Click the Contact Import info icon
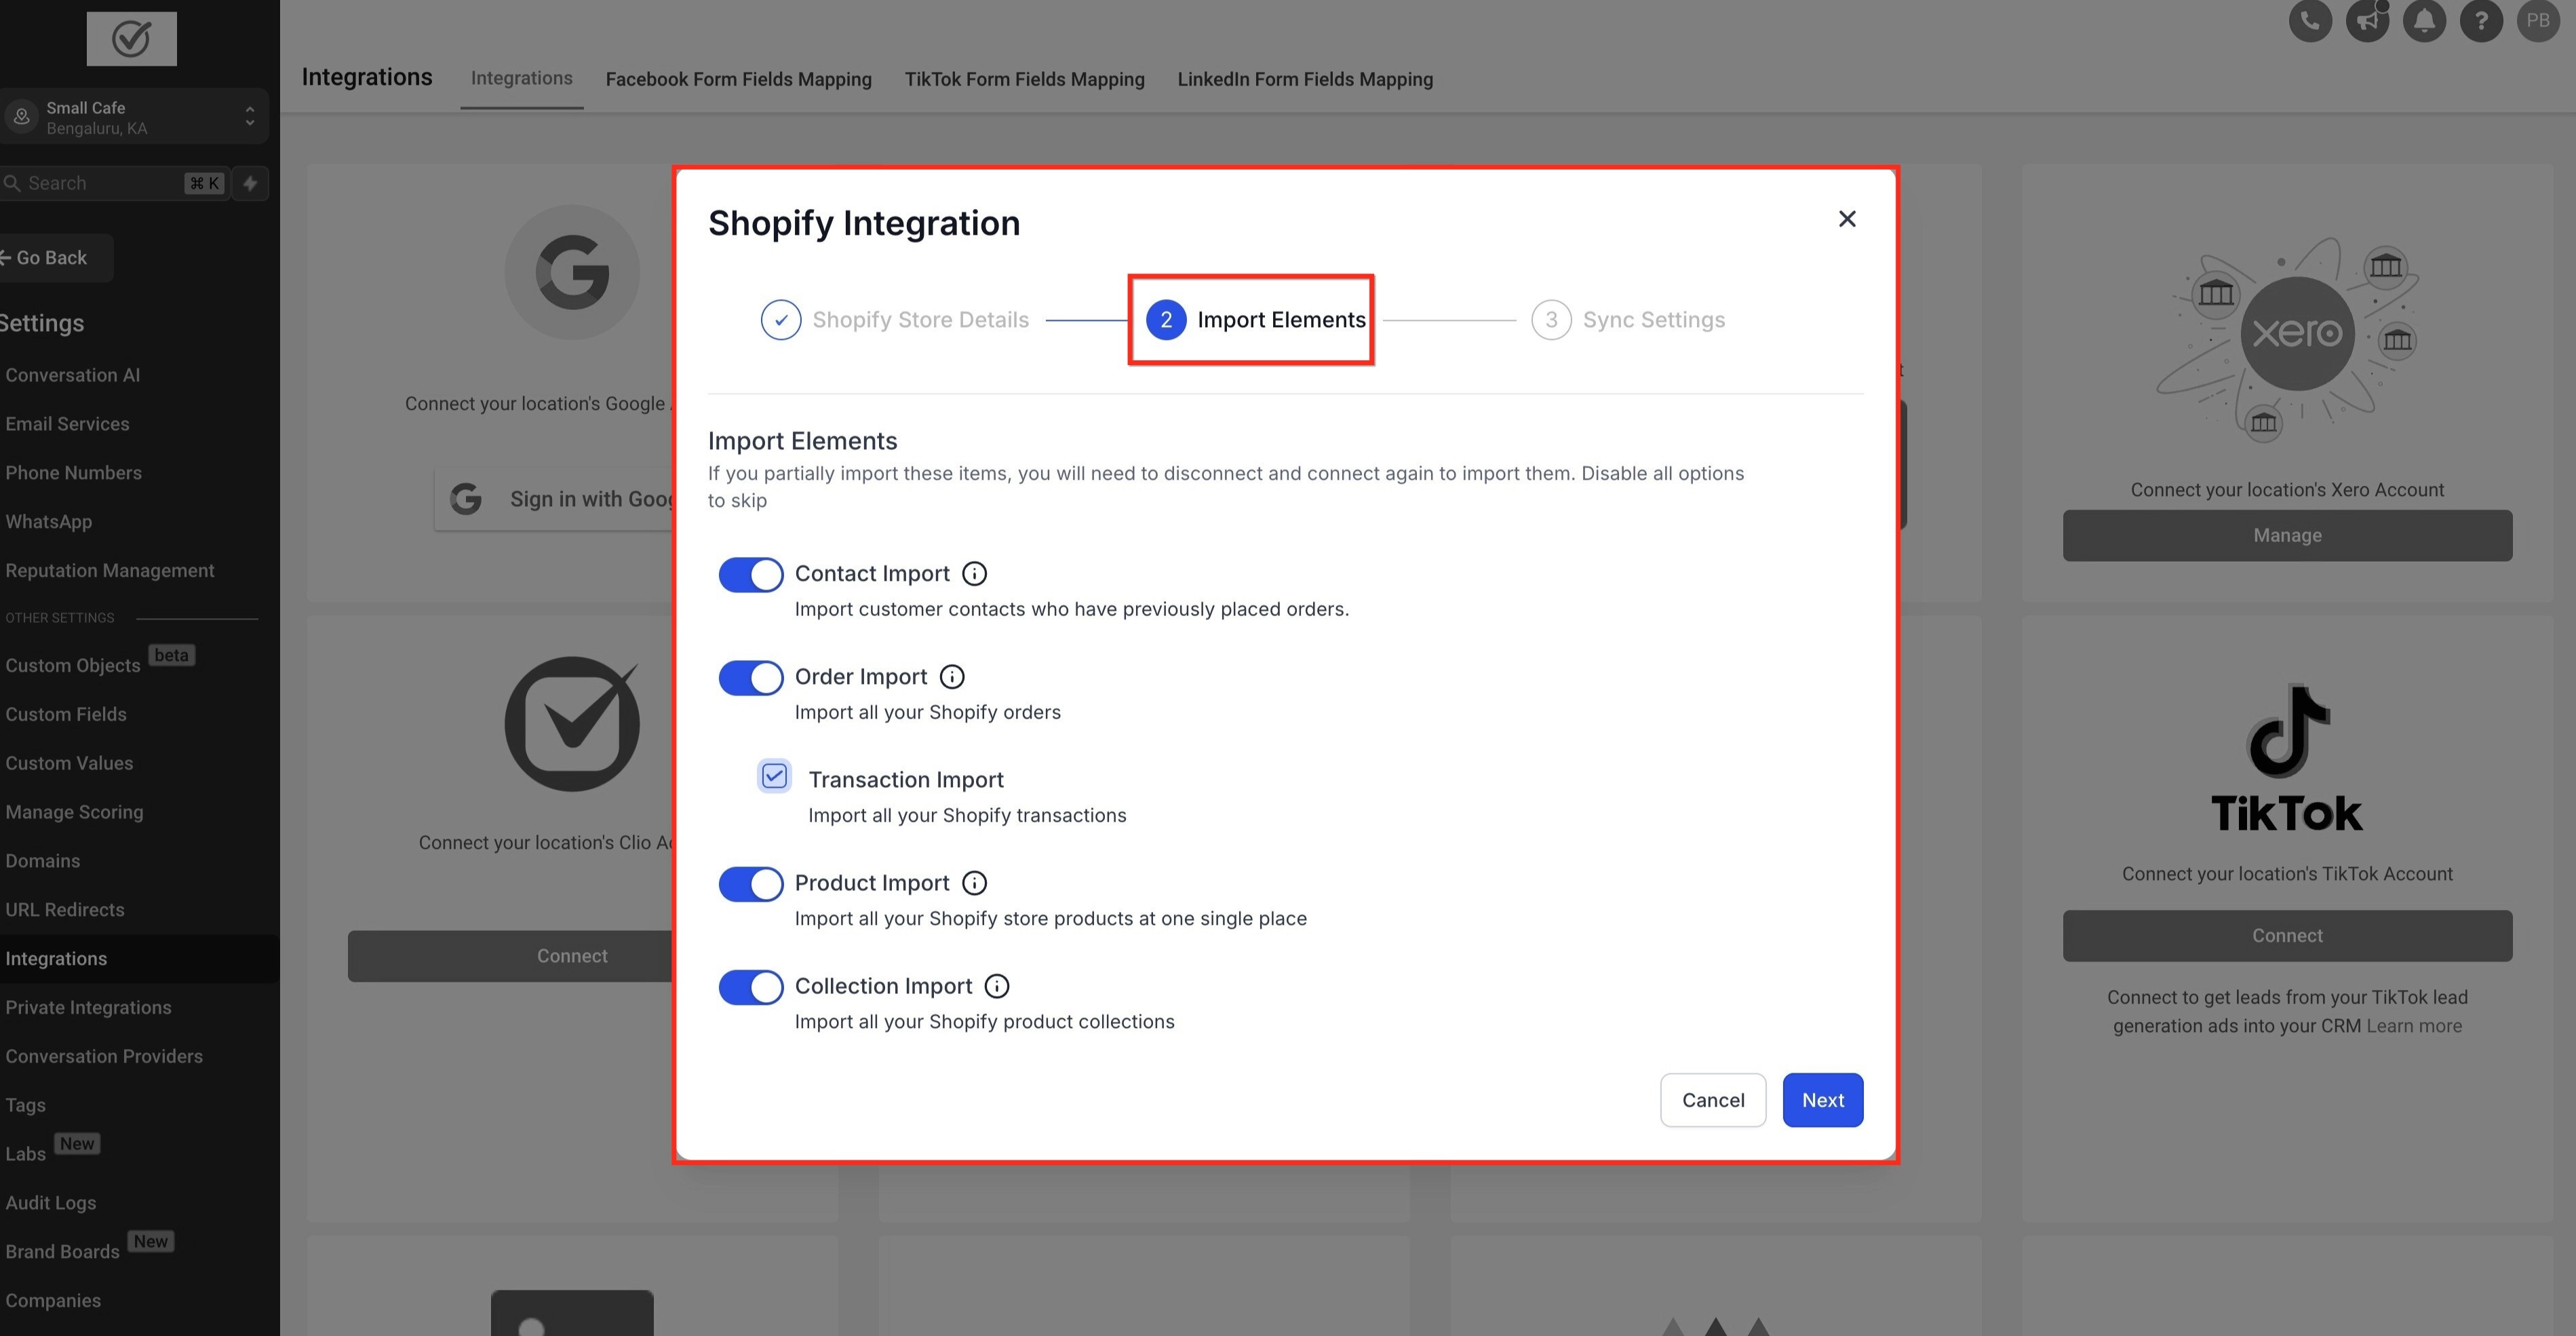 click(x=973, y=573)
